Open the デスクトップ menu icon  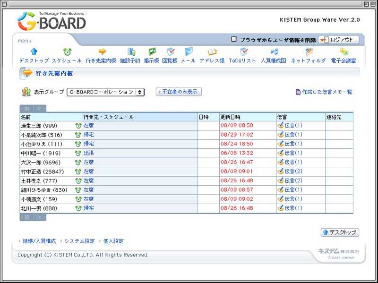[x=34, y=51]
